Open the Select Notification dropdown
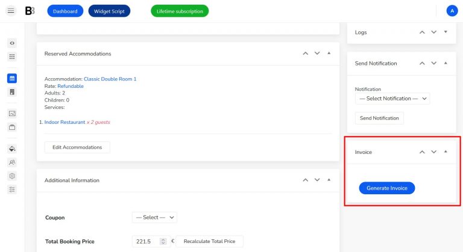Viewport: 463px width, 252px height. point(392,99)
